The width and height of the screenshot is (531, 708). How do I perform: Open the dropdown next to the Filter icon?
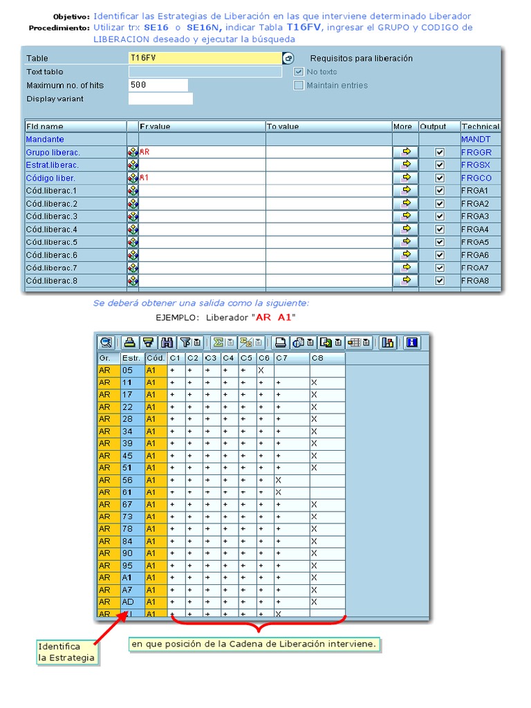[197, 343]
